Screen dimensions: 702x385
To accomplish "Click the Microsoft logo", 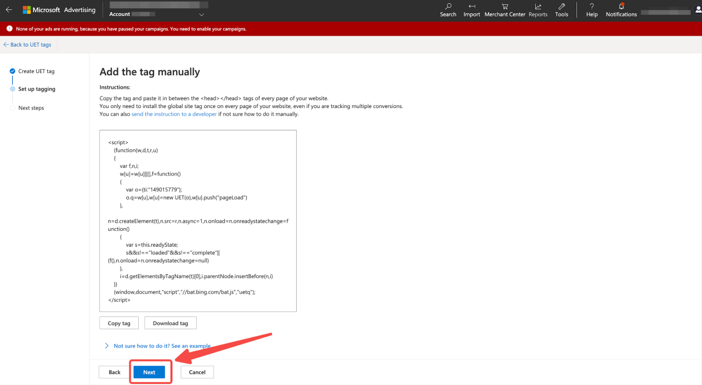I will tap(26, 10).
